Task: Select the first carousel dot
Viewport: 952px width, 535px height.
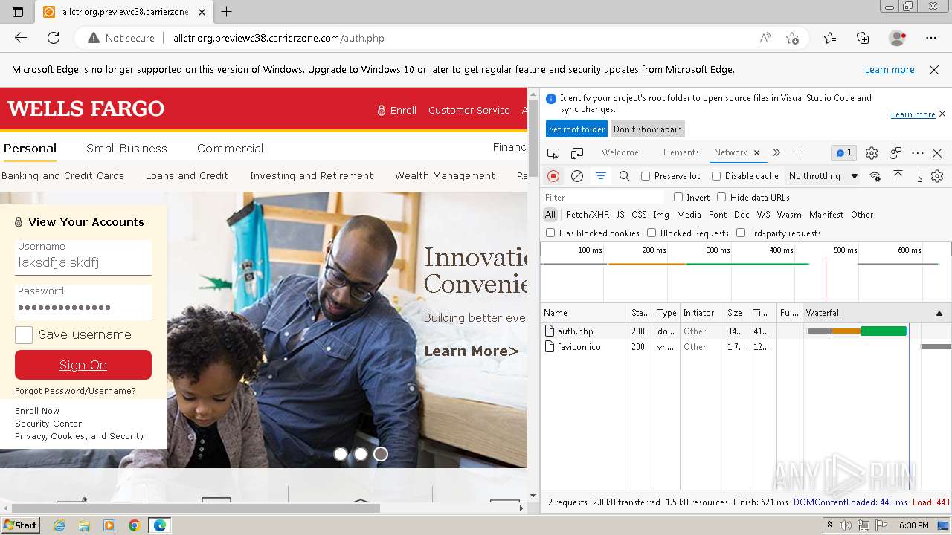Action: click(341, 454)
